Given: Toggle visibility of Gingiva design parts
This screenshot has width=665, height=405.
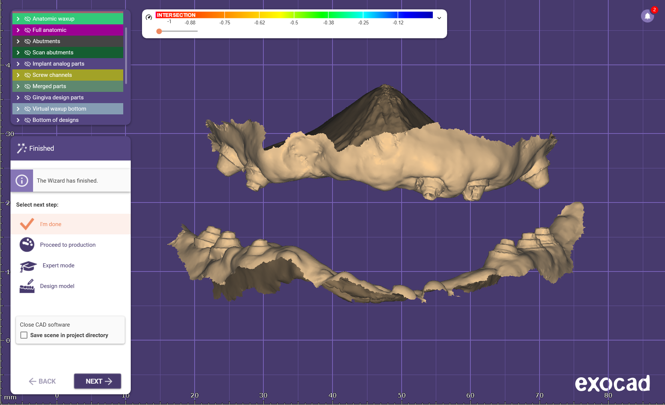Looking at the screenshot, I should (27, 97).
